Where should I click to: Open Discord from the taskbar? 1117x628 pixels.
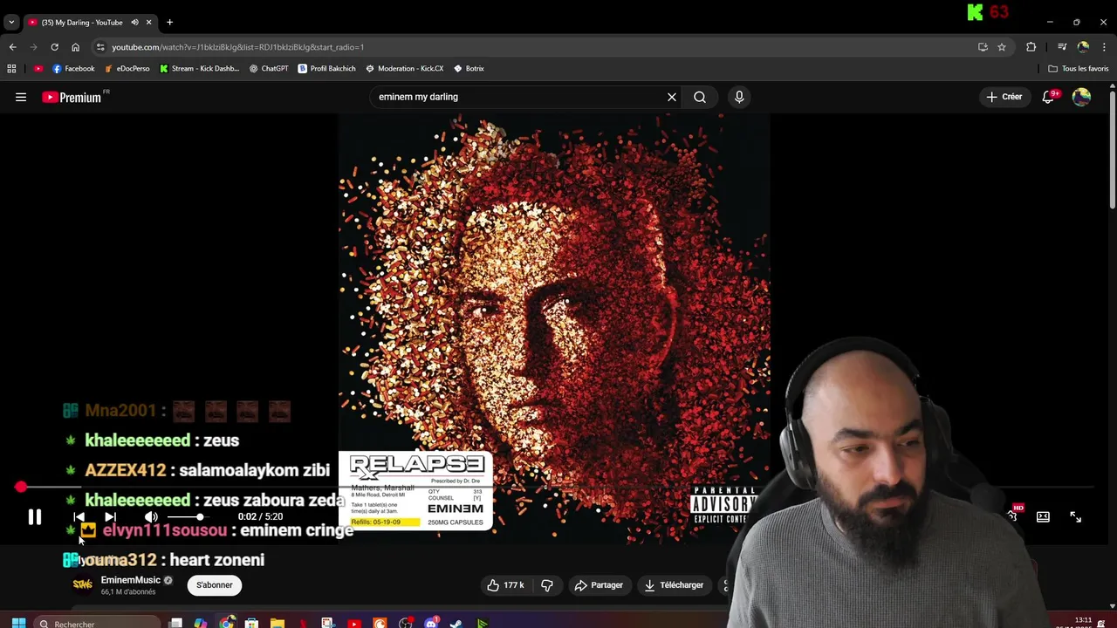point(431,623)
